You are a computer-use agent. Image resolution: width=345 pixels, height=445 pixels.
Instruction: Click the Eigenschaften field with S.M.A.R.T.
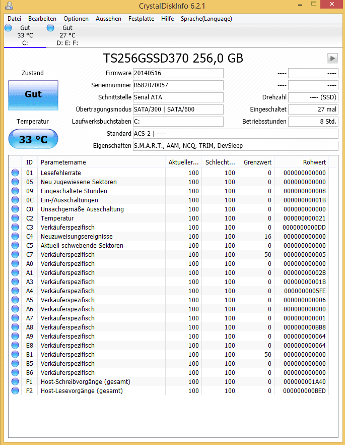pyautogui.click(x=236, y=146)
